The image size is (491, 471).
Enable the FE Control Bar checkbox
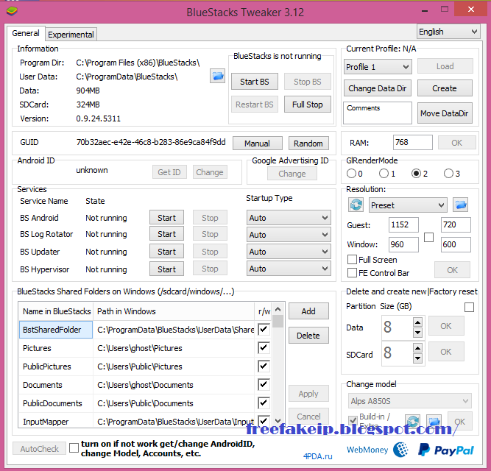[353, 273]
